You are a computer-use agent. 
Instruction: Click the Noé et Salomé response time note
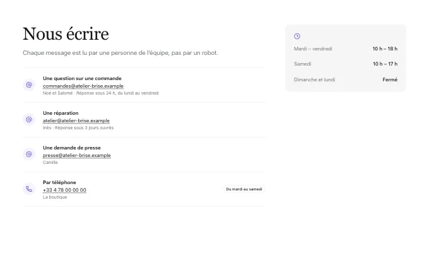pyautogui.click(x=101, y=93)
